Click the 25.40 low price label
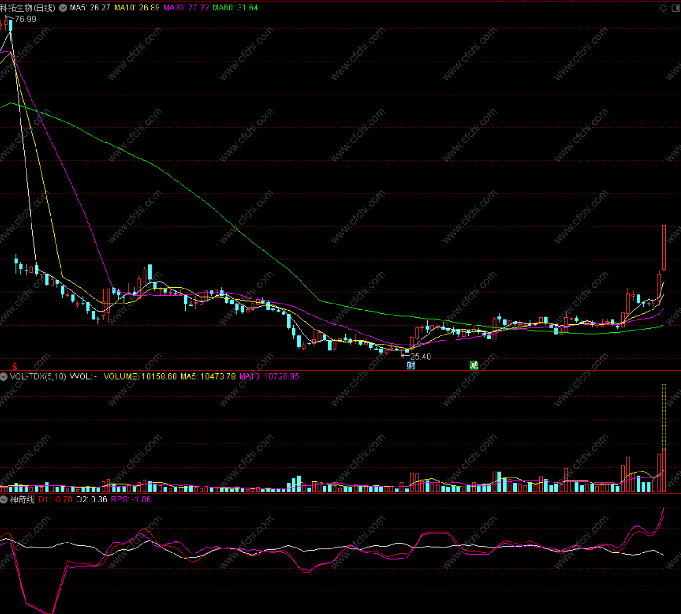Screen dimensions: 681x614 (420, 356)
